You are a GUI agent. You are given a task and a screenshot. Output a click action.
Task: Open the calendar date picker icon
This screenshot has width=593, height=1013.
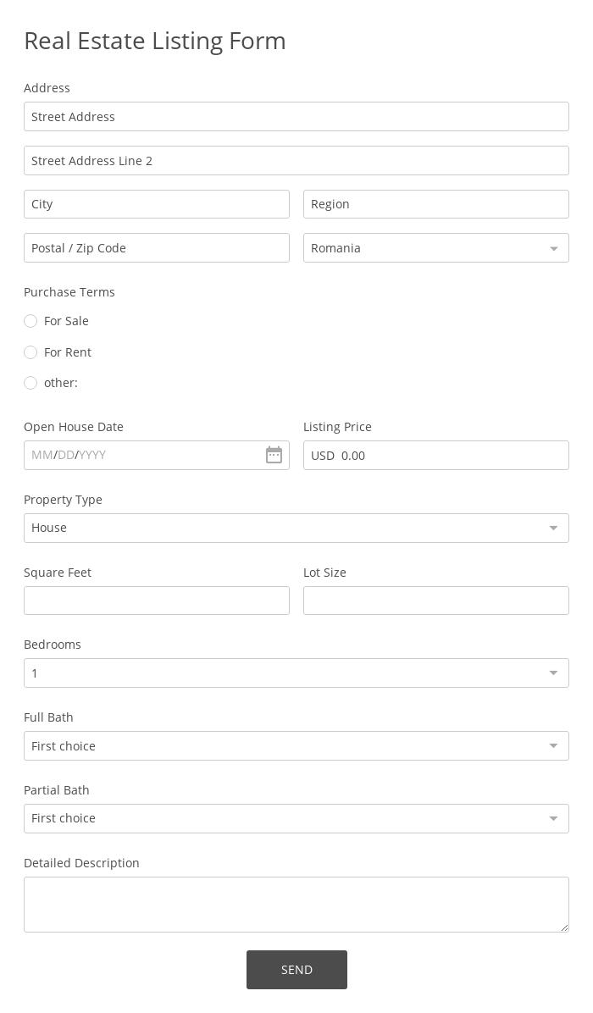click(274, 455)
